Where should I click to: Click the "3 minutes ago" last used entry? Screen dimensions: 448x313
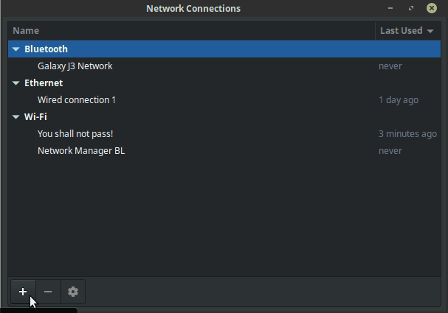pyautogui.click(x=407, y=134)
